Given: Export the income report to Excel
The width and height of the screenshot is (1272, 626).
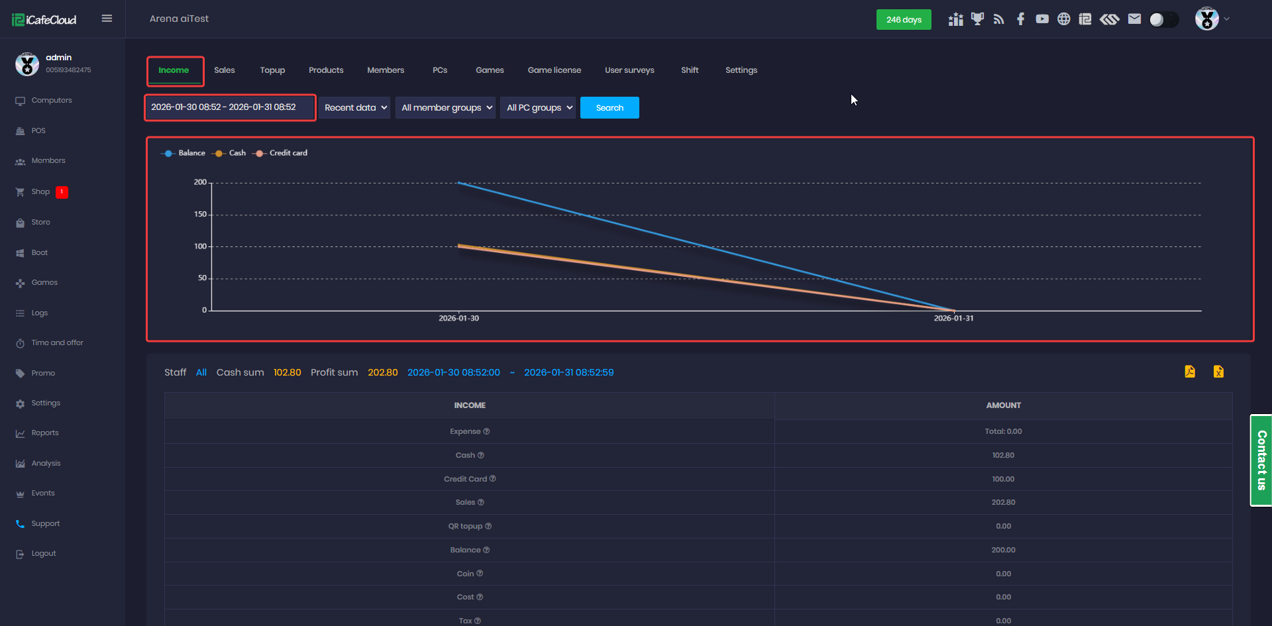Looking at the screenshot, I should tap(1218, 372).
